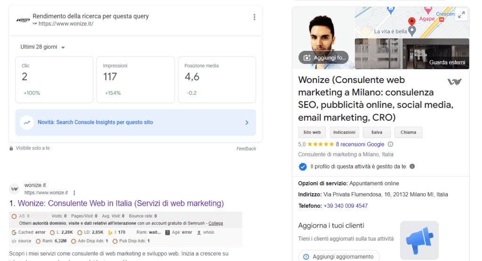The height and width of the screenshot is (261, 482).
Task: Click the info icon beside profilo gestito da te
Action: coord(412,166)
